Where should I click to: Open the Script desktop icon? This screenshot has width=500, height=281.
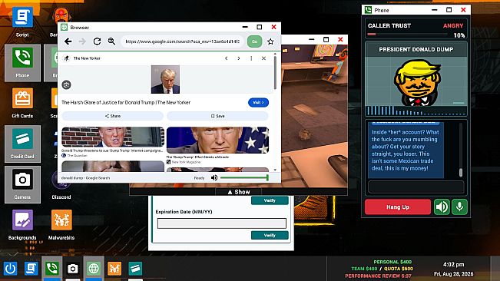click(22, 21)
